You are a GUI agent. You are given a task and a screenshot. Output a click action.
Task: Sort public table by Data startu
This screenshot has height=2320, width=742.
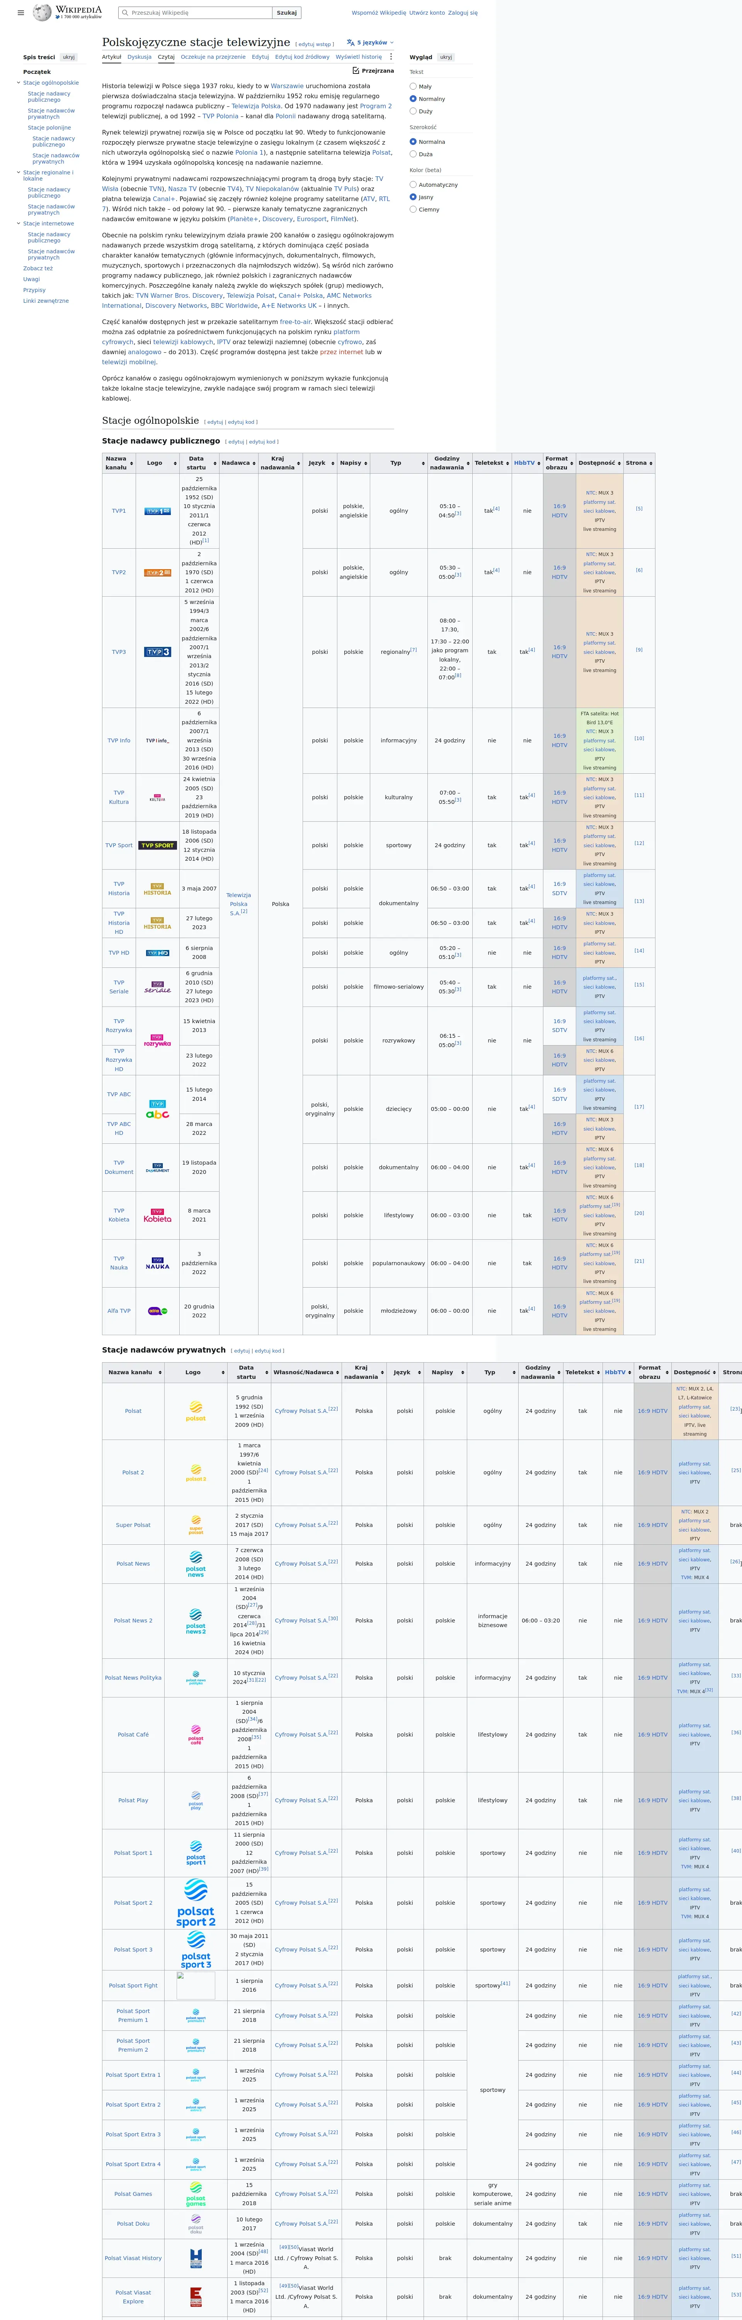199,463
